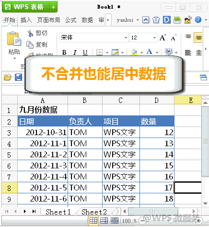Select the 页面布局 ribbon tab
The image size is (209, 227).
(48, 20)
